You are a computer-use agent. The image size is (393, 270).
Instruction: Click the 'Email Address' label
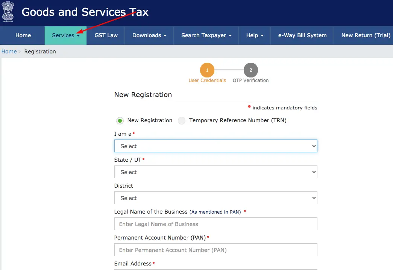pos(133,264)
